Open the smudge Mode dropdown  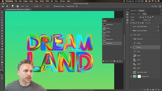click(x=28, y=6)
